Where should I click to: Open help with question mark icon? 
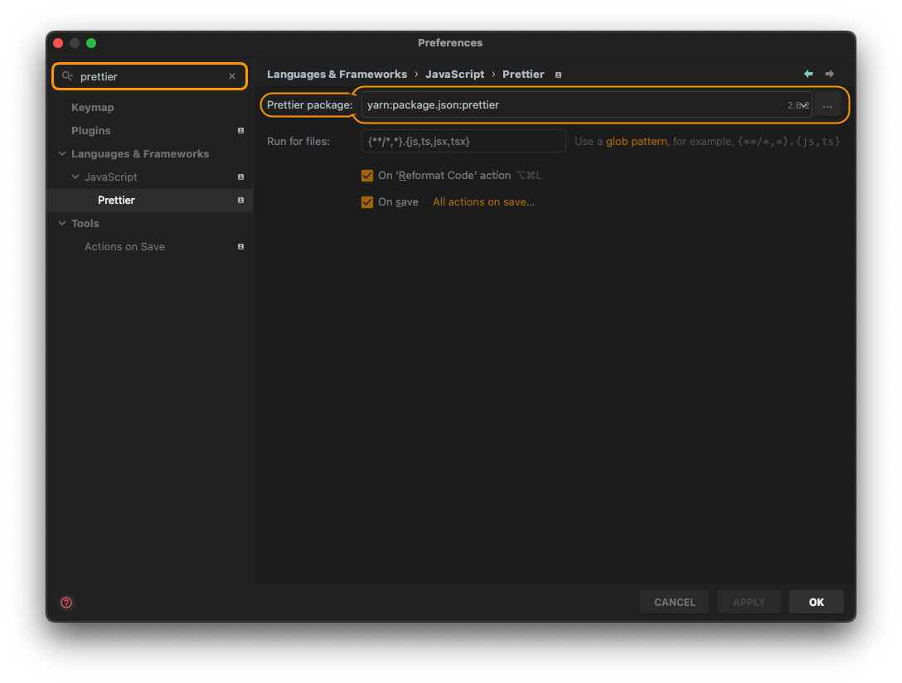click(x=66, y=603)
